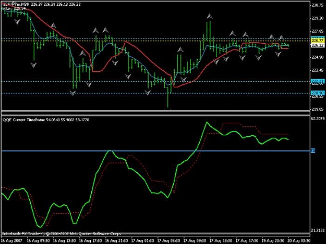Click the 16 Aug 21:30 time label
Image resolution: width=326 pixels, height=244 pixels.
[x=116, y=241]
